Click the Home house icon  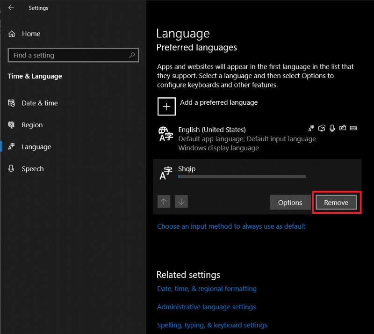tap(11, 34)
